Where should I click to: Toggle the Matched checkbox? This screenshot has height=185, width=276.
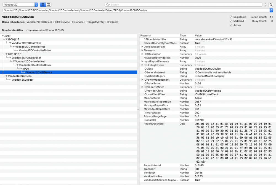pos(231,21)
